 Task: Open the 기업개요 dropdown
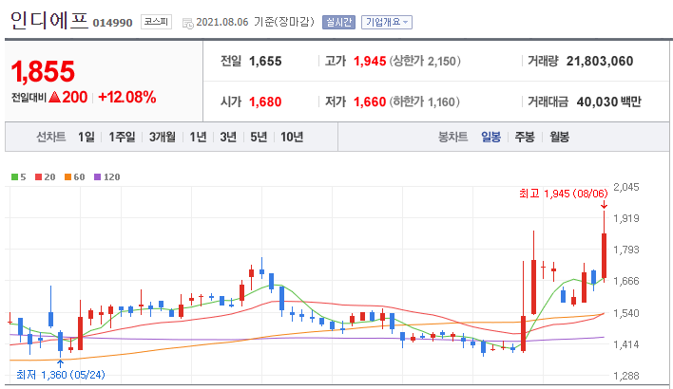click(x=387, y=22)
